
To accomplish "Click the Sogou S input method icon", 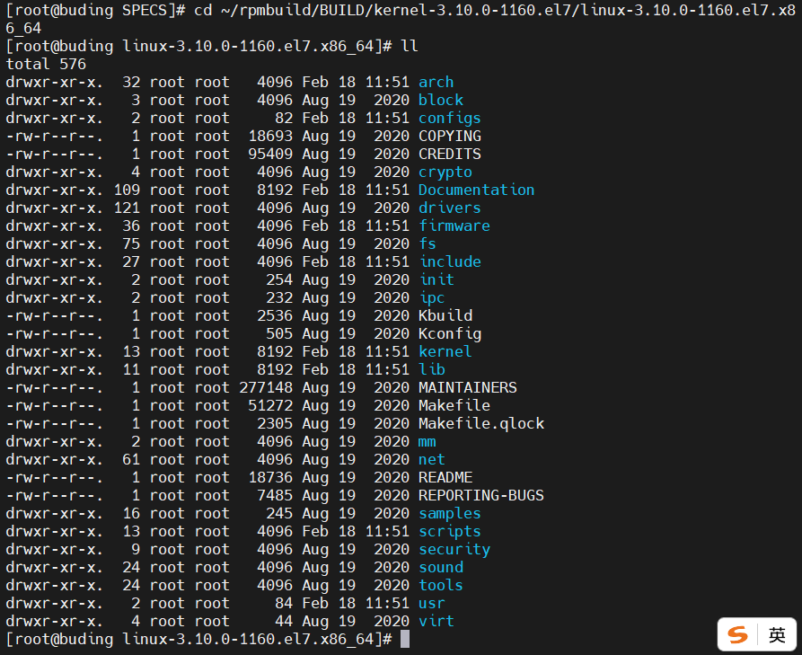I will 737,635.
